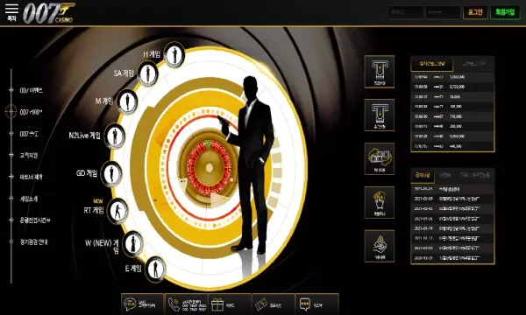This screenshot has width=526, height=315.
Task: Switch to the FAQ tab in notice panel
Action: click(475, 175)
